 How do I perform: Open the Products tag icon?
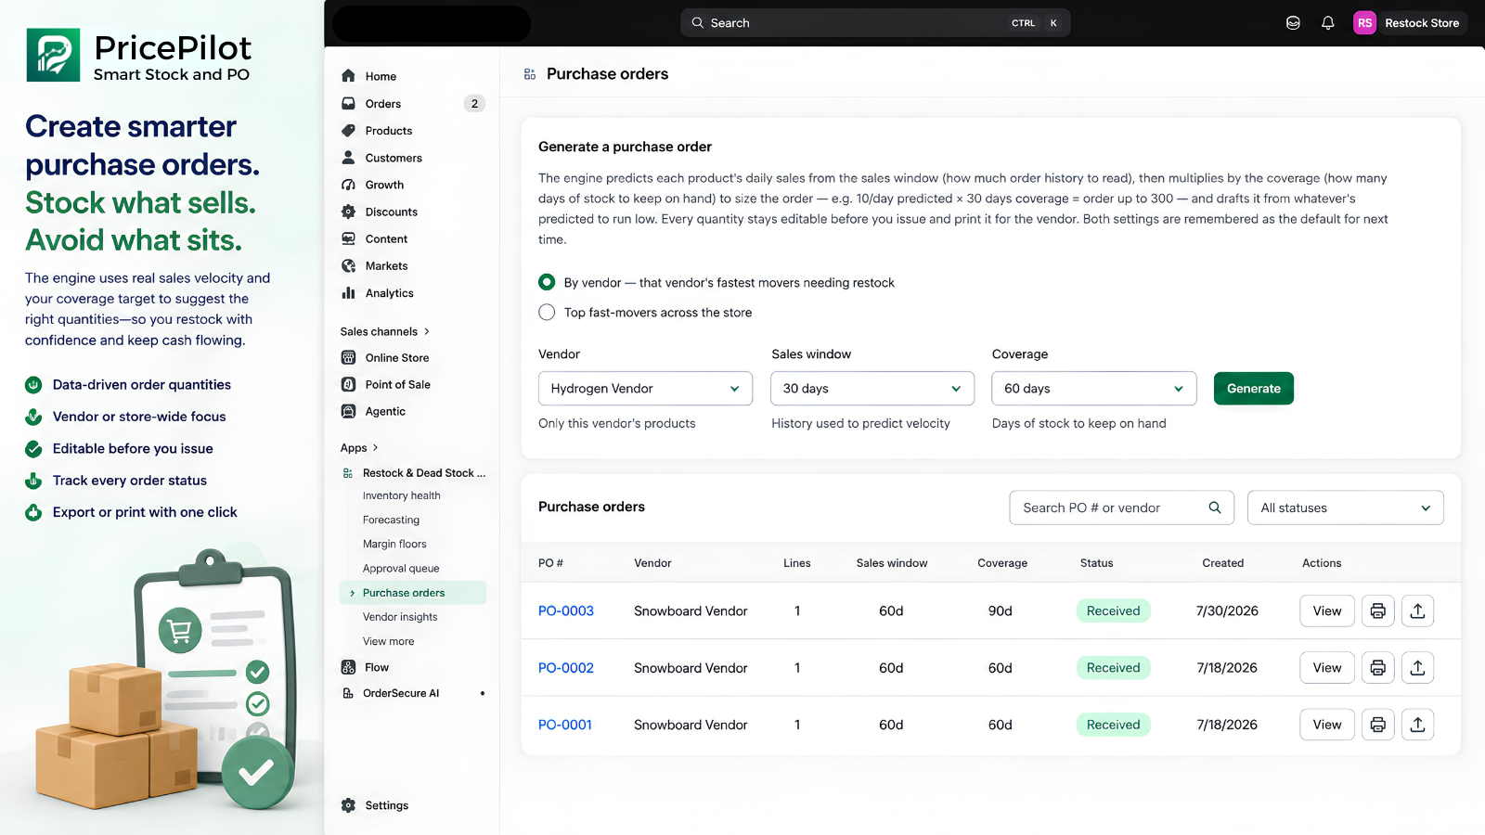coord(348,131)
